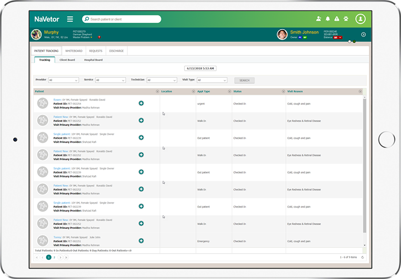
Task: Select the Client Board sub-tab
Action: tap(67, 60)
